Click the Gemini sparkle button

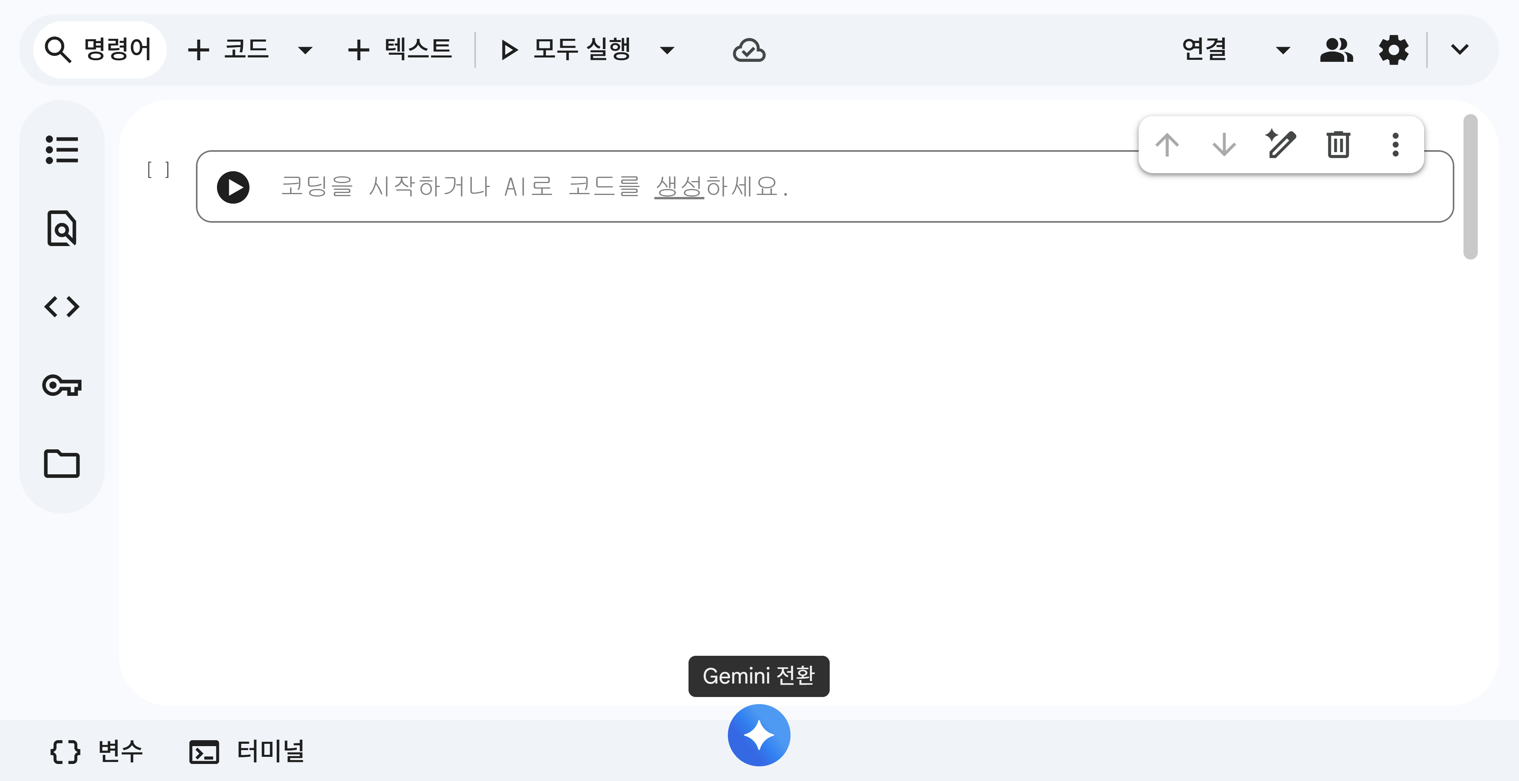pyautogui.click(x=758, y=735)
